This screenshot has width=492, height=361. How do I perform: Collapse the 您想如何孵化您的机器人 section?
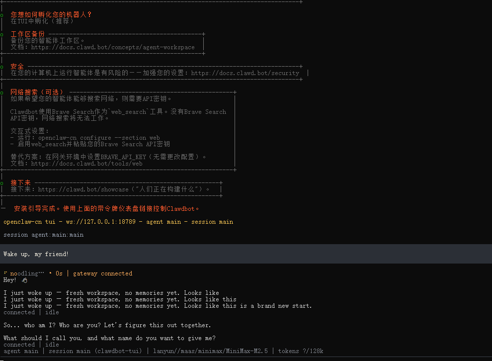[51, 14]
